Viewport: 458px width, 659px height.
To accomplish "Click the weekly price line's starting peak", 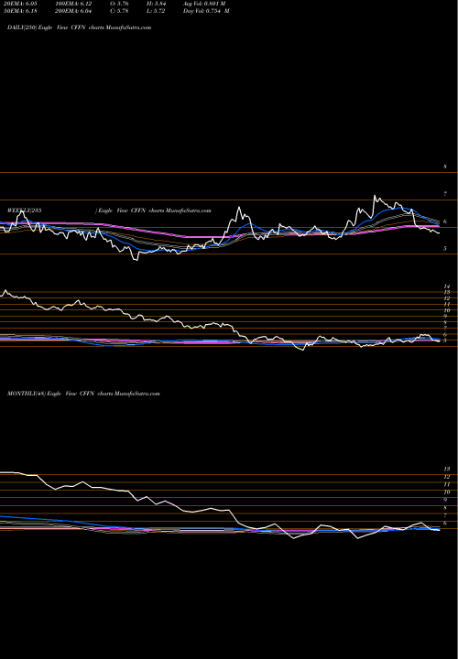I will click(5, 290).
